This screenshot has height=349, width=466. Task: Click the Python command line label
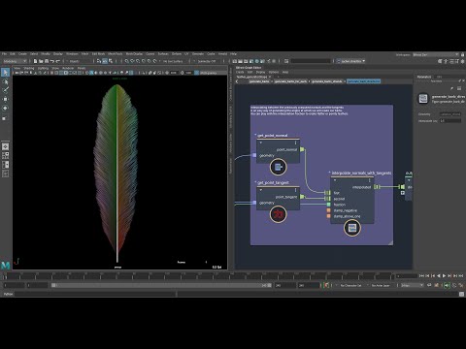(8, 294)
